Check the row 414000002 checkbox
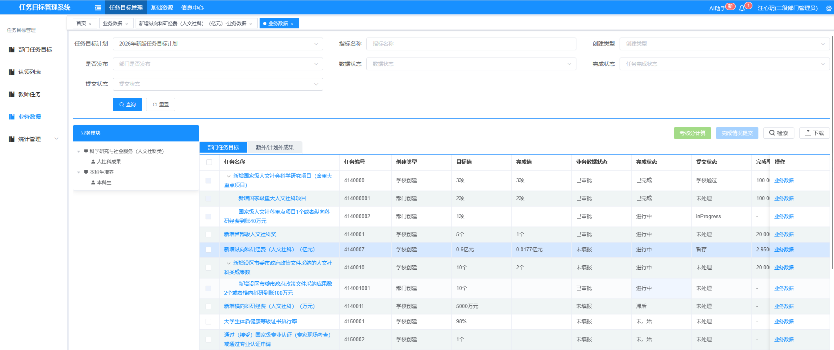Screen dimensions: 834x350 [x=208, y=217]
